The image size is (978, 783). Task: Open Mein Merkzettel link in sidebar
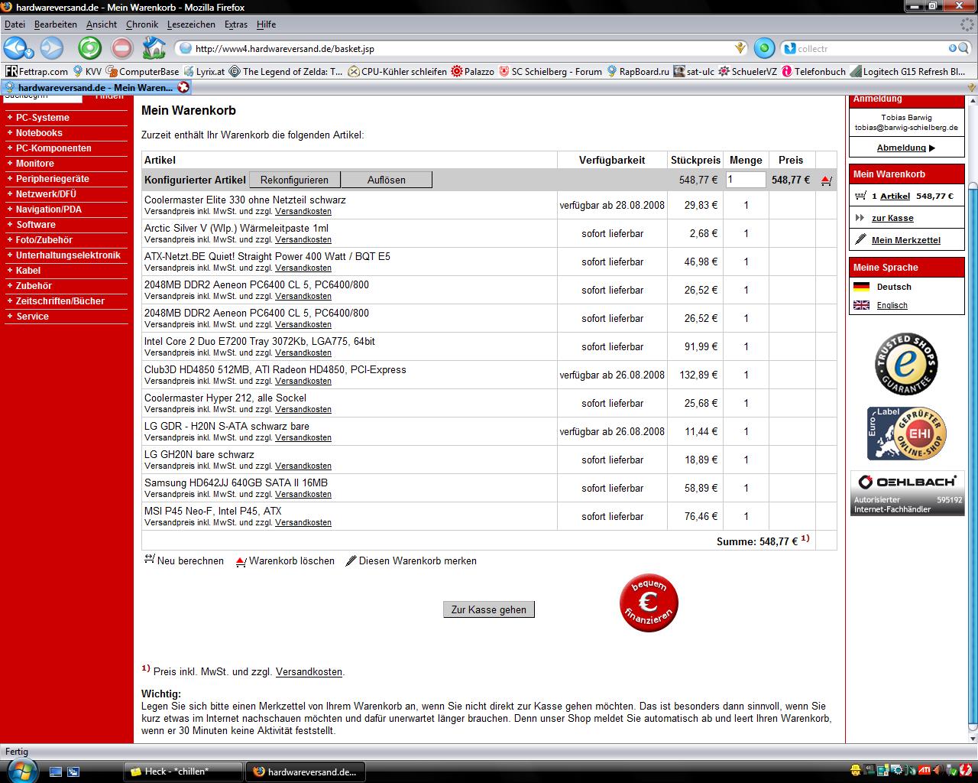(906, 240)
